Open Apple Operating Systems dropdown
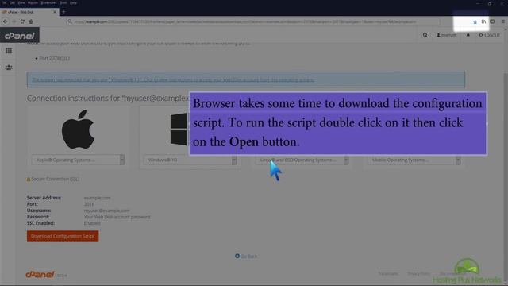 click(x=78, y=160)
